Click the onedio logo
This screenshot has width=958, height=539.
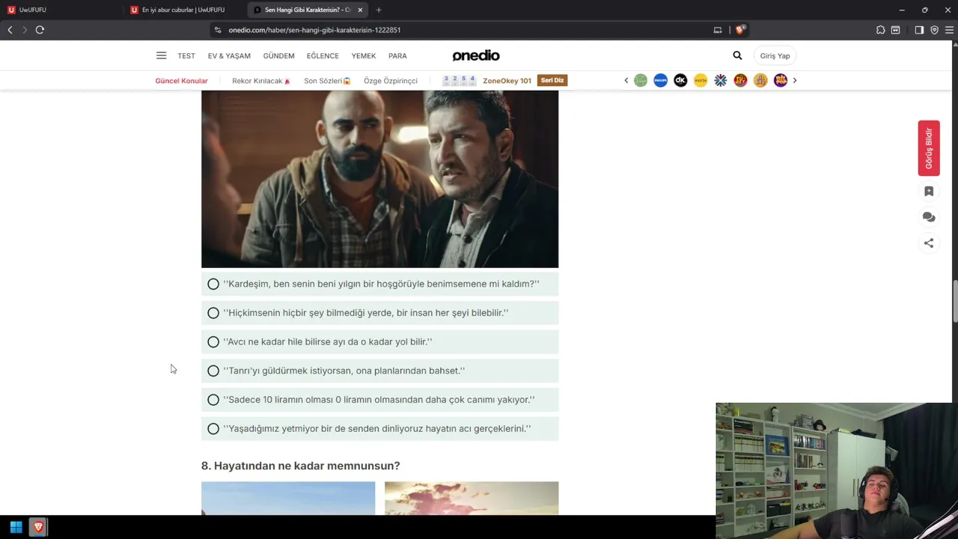point(476,55)
